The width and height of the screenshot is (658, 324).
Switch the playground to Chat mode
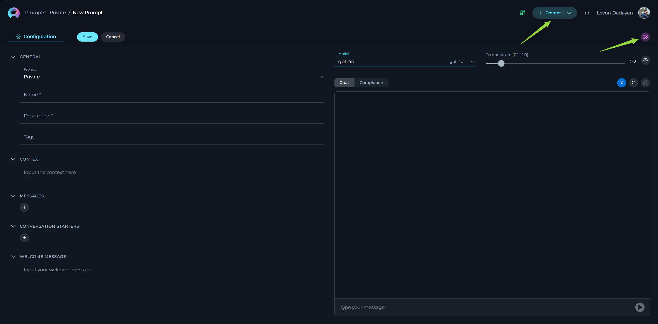(344, 83)
